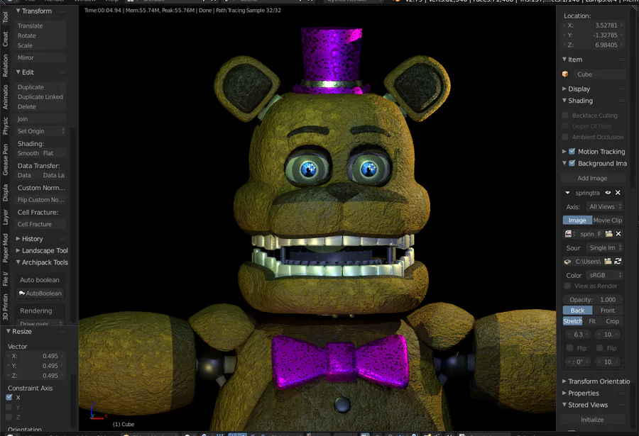Uncheck the Motion Tracking checkbox

pos(572,151)
